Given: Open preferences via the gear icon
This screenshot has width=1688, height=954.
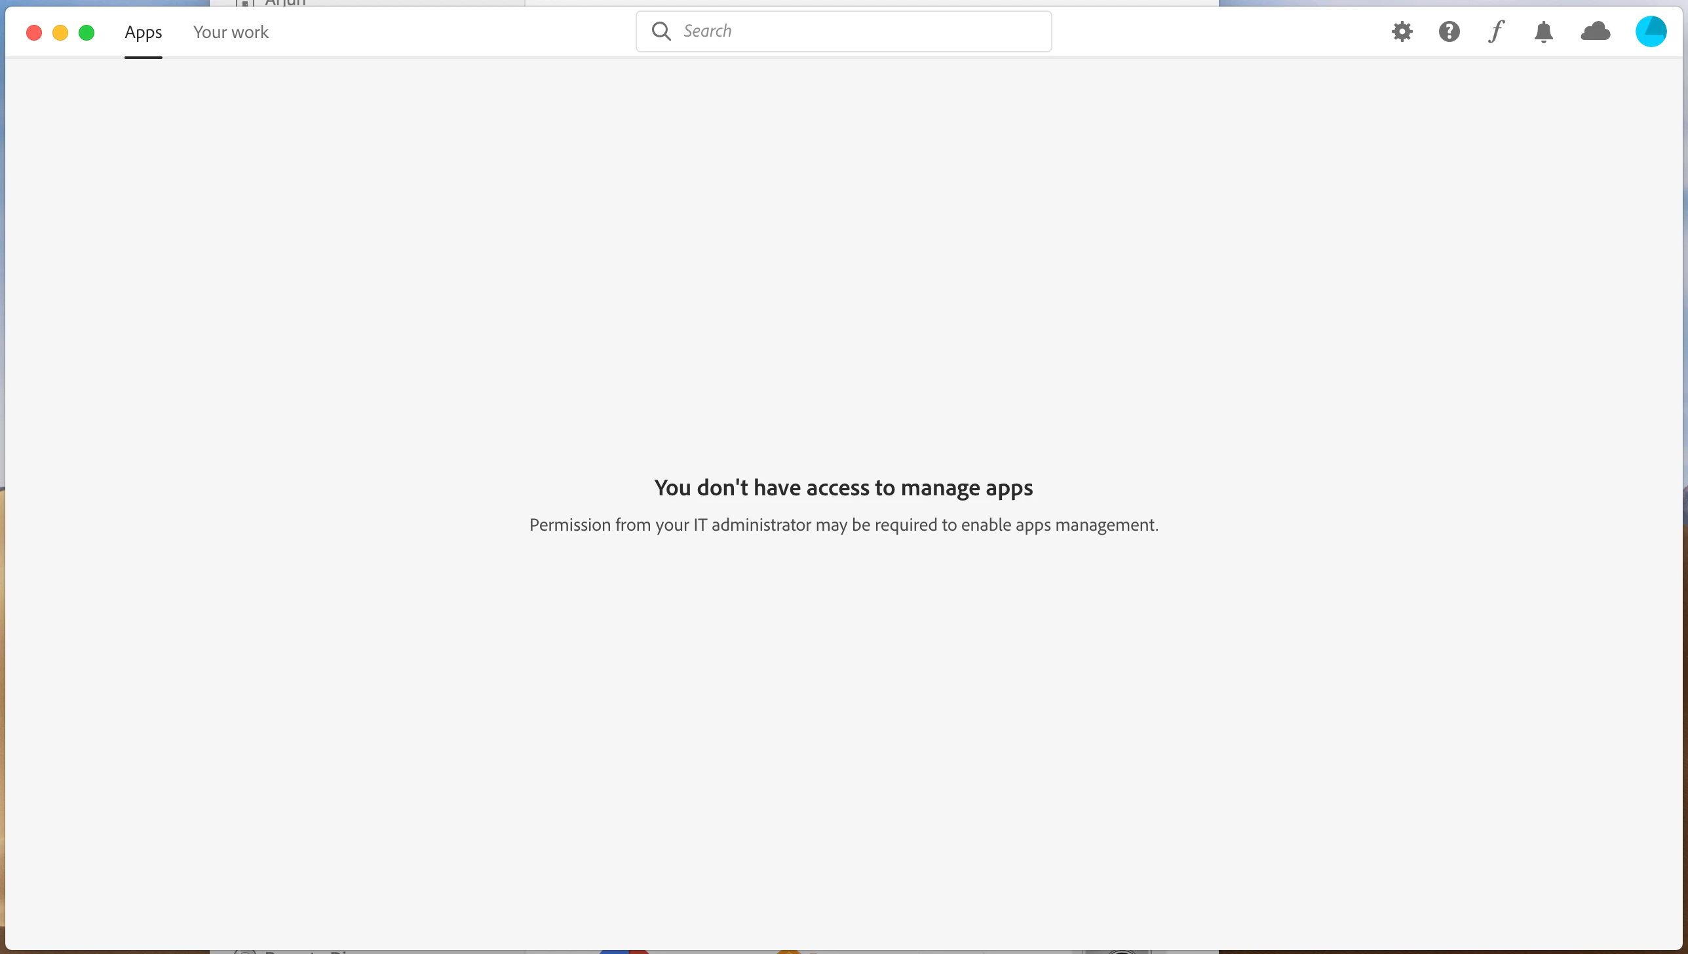Looking at the screenshot, I should point(1402,31).
